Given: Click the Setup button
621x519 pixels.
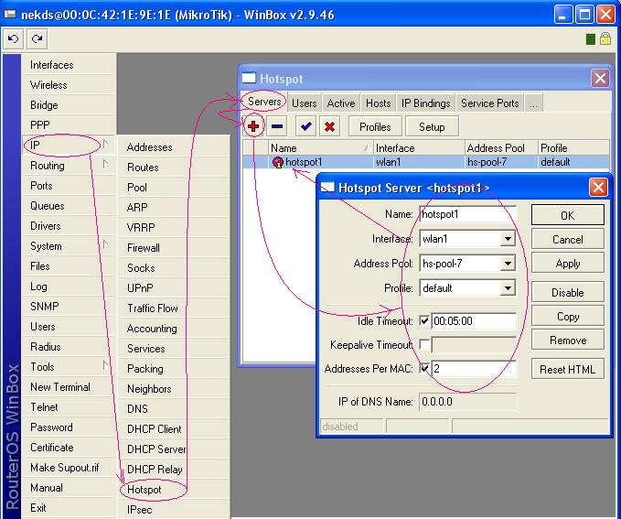Looking at the screenshot, I should 432,127.
